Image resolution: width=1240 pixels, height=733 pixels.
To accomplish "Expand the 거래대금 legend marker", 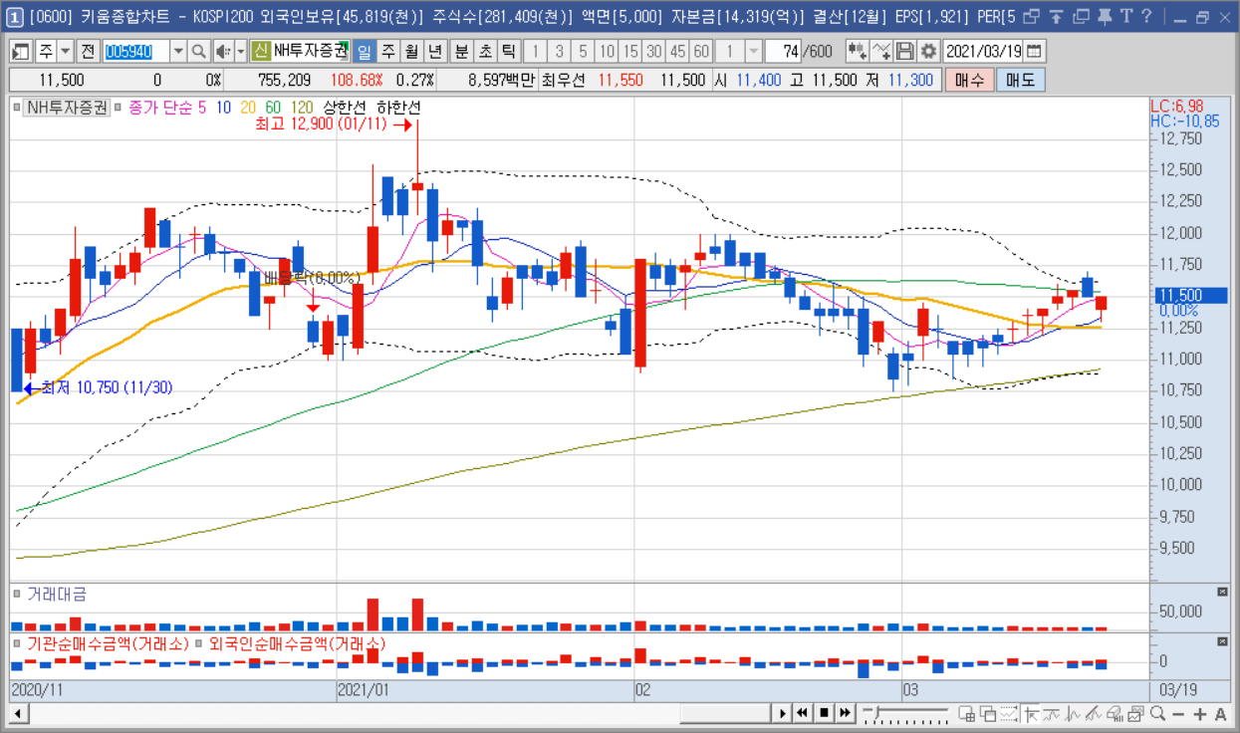I will [17, 595].
